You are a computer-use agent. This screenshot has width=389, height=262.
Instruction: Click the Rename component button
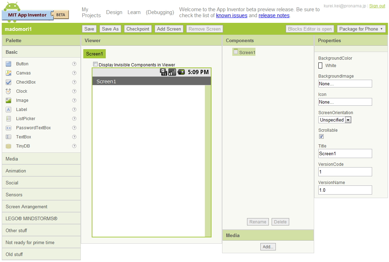pyautogui.click(x=258, y=222)
